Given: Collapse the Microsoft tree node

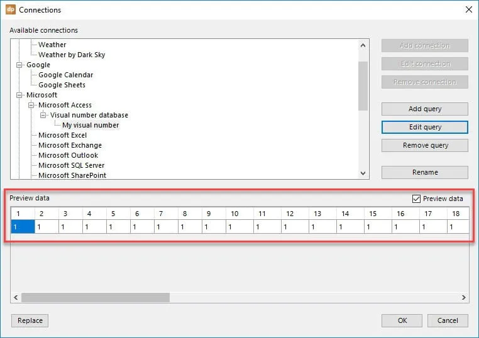Looking at the screenshot, I should coord(20,95).
